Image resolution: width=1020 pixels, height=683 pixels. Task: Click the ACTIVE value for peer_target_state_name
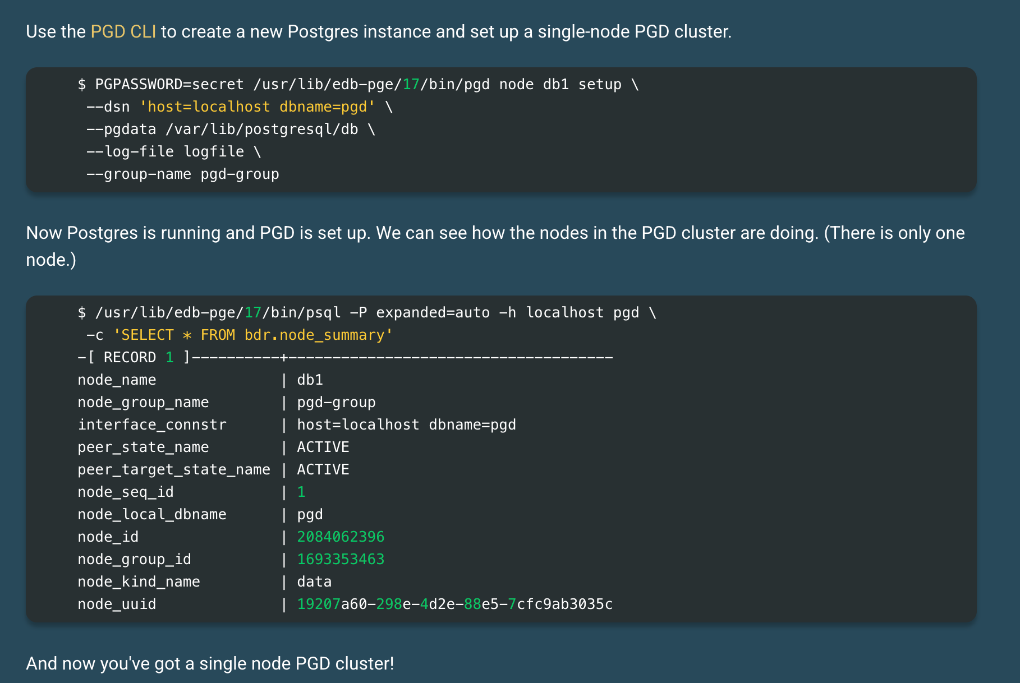(x=323, y=469)
